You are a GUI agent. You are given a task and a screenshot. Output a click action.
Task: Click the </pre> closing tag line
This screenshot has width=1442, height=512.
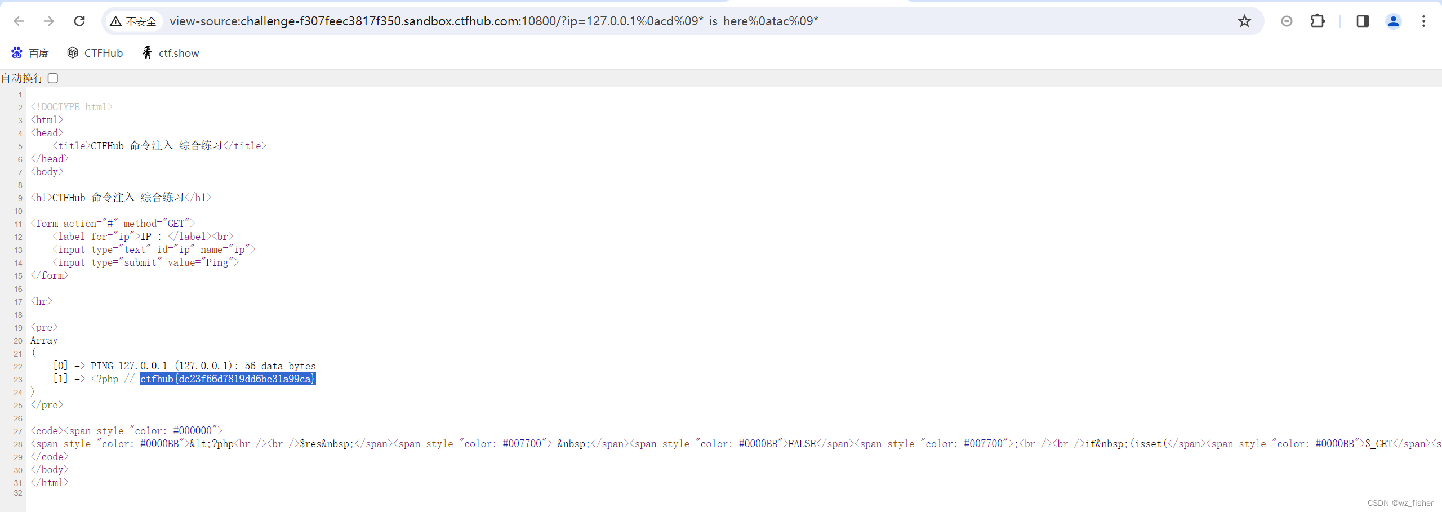[x=47, y=405]
